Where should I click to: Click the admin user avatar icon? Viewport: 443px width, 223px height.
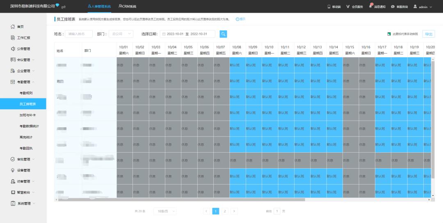pyautogui.click(x=415, y=6)
